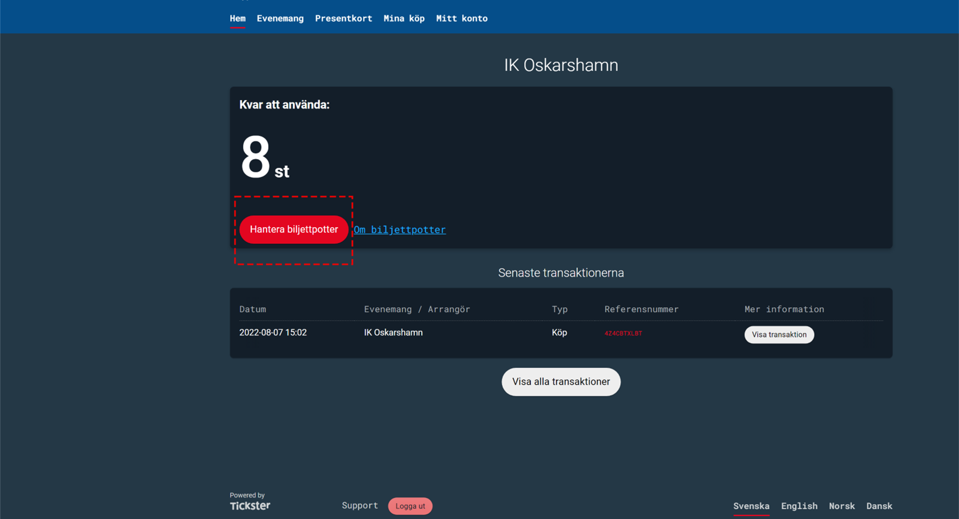959x519 pixels.
Task: Switch language to Norsk
Action: [841, 506]
